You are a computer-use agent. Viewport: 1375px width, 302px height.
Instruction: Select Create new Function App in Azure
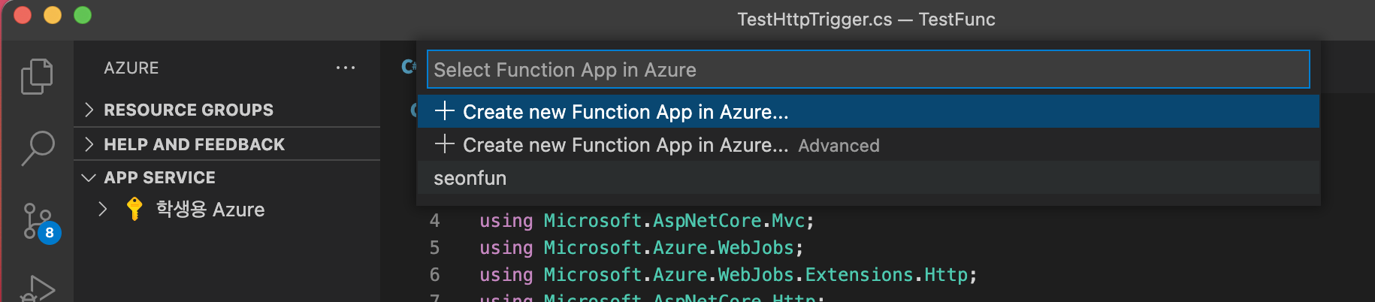625,112
